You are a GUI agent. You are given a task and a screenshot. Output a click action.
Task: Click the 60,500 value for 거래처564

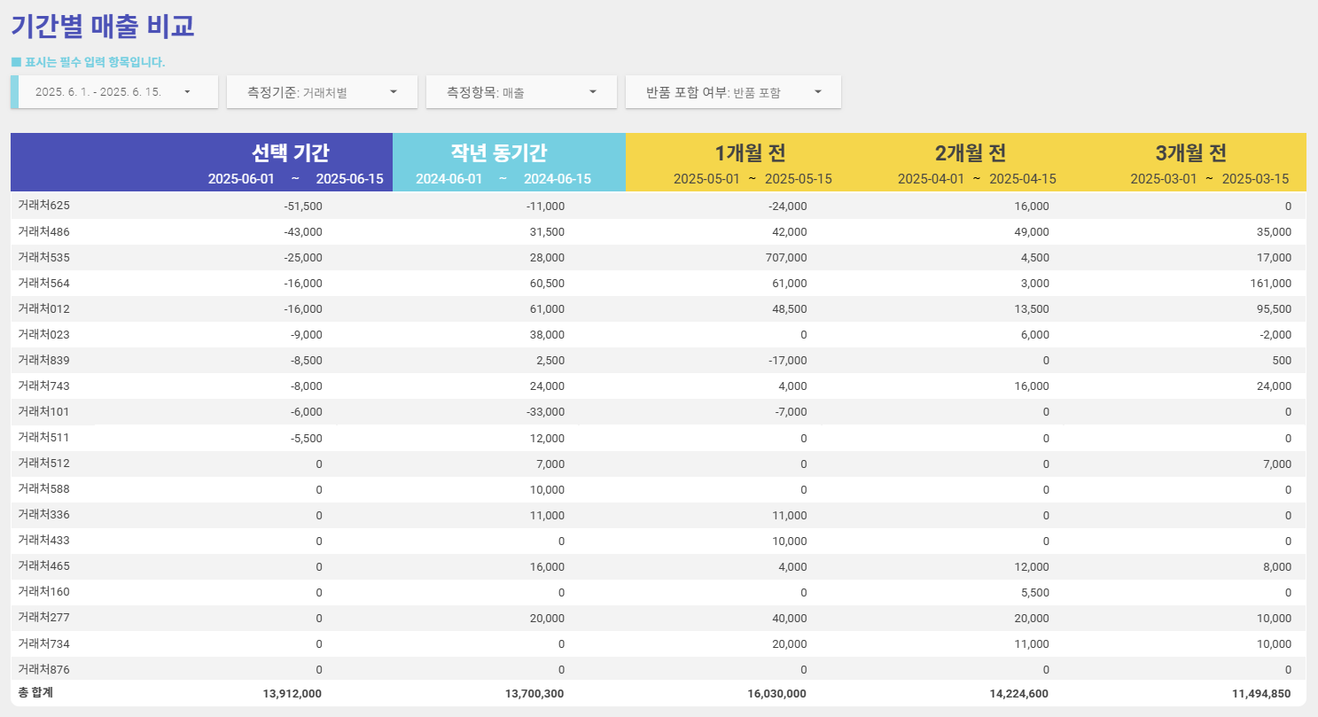(548, 284)
